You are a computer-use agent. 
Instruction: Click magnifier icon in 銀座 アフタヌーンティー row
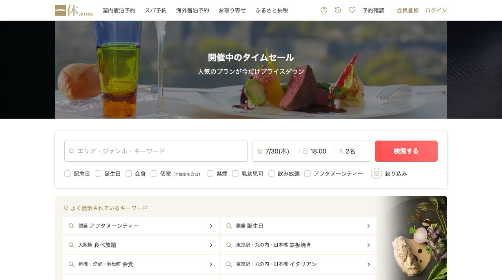tap(71, 226)
